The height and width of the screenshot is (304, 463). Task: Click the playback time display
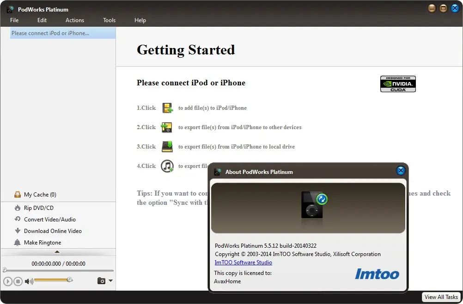click(59, 263)
